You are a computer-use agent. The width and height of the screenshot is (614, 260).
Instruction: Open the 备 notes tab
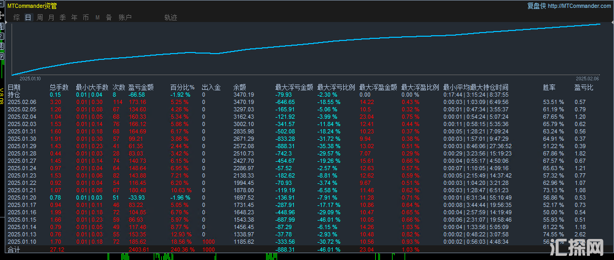click(109, 17)
